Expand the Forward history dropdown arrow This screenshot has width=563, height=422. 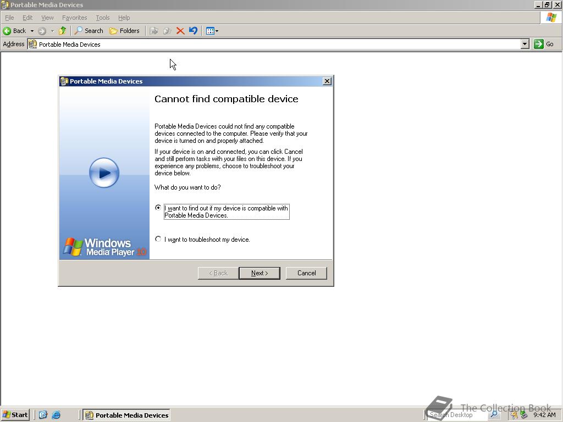52,31
